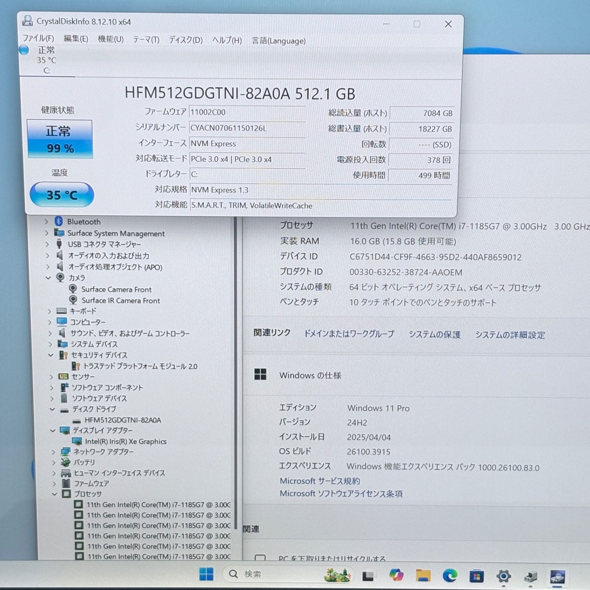590x590 pixels.
Task: Click the Surface System Management icon
Action: [59, 233]
